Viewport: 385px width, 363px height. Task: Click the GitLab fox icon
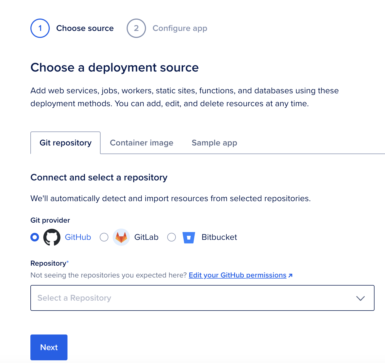[121, 237]
